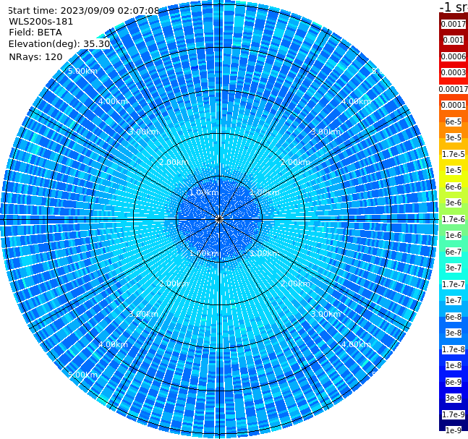Click the 4.00km ring label, lower-left quadrant
The width and height of the screenshot is (468, 439).
pyautogui.click(x=113, y=344)
